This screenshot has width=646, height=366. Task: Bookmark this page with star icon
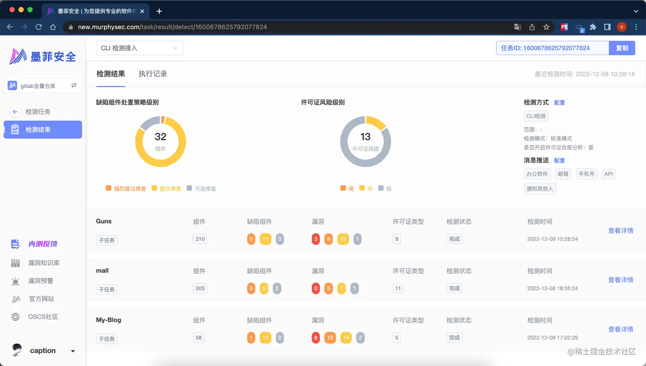(546, 27)
